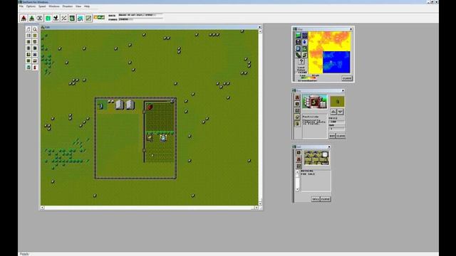Viewport: 456px width, 256px height.
Task: Click the olive item preview swatch in Buy window
Action: (337, 102)
